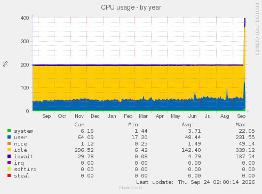Click system current value 6.16

(x=87, y=131)
